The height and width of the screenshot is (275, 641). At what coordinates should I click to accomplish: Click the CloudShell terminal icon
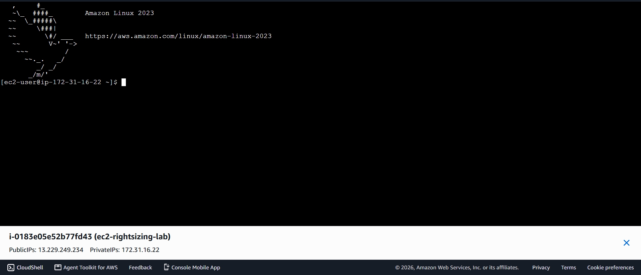click(x=11, y=267)
